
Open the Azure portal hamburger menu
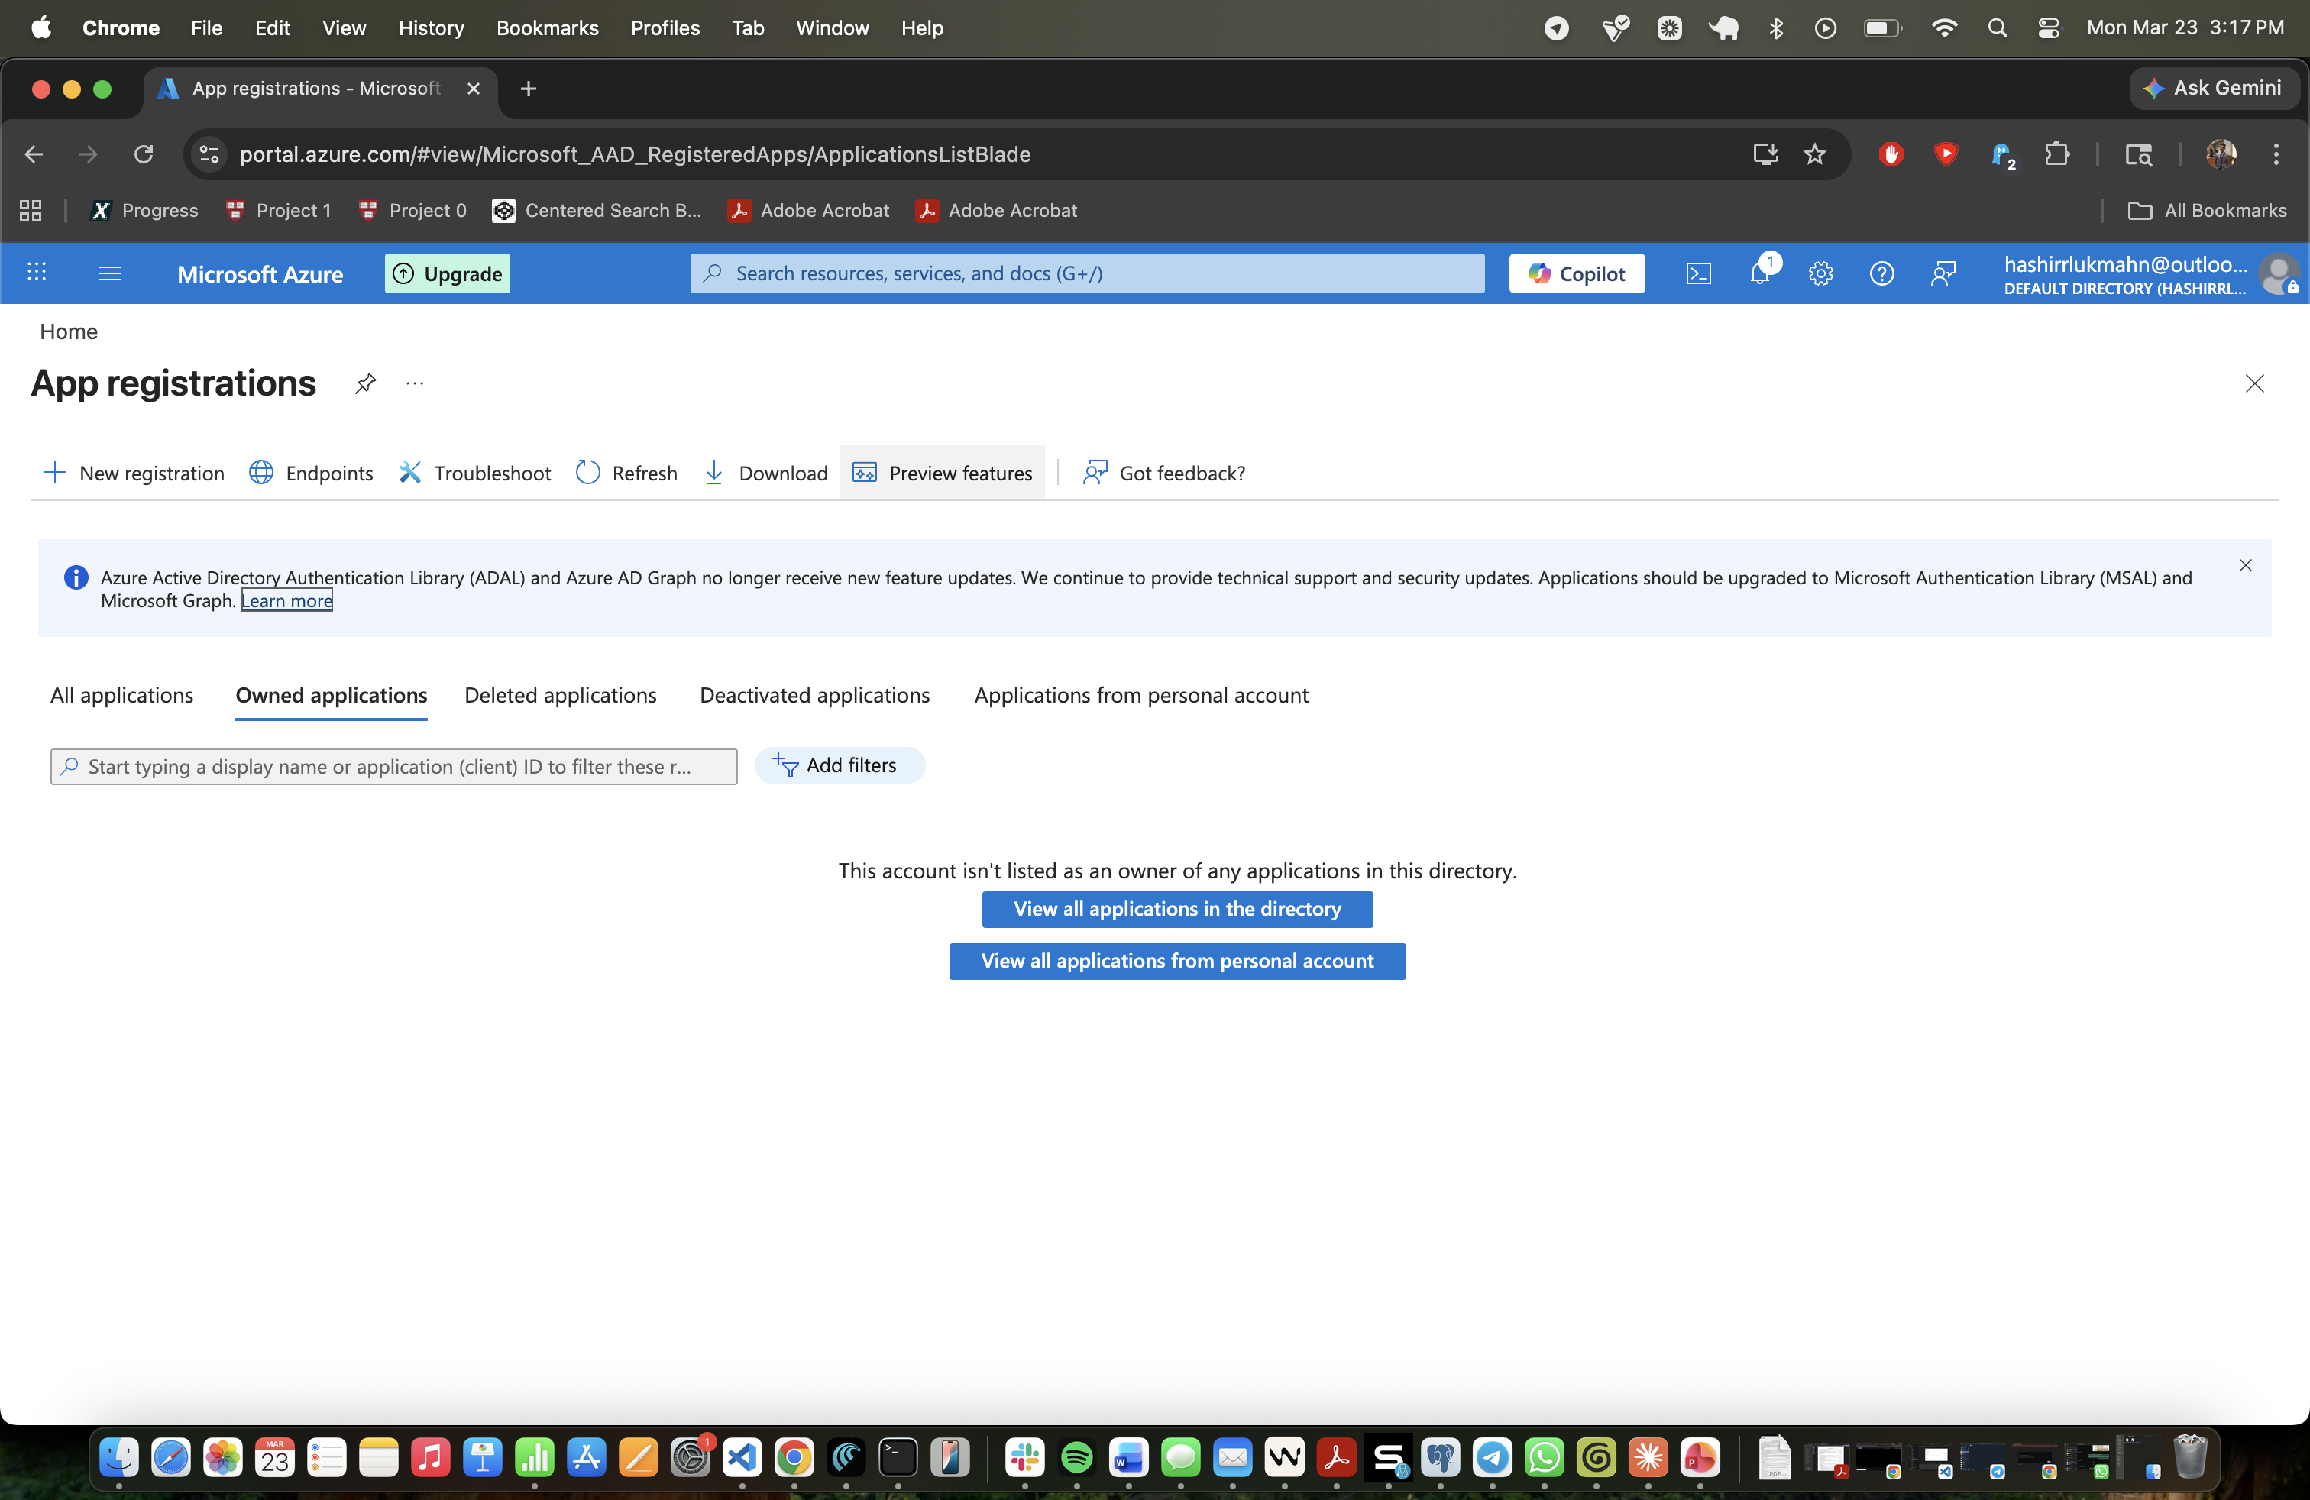pyautogui.click(x=108, y=273)
